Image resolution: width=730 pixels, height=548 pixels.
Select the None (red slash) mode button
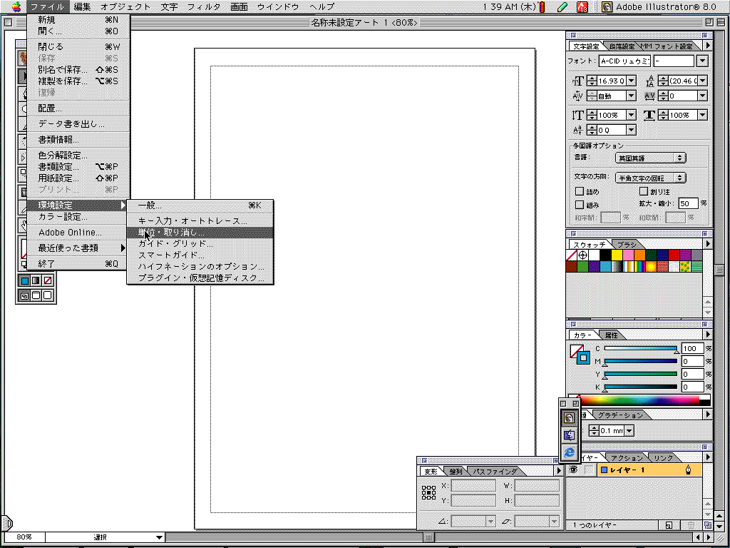click(48, 281)
